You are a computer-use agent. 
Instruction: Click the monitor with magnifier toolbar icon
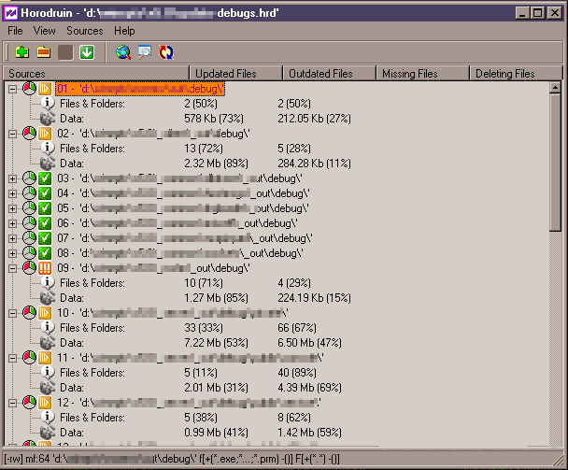[x=145, y=51]
